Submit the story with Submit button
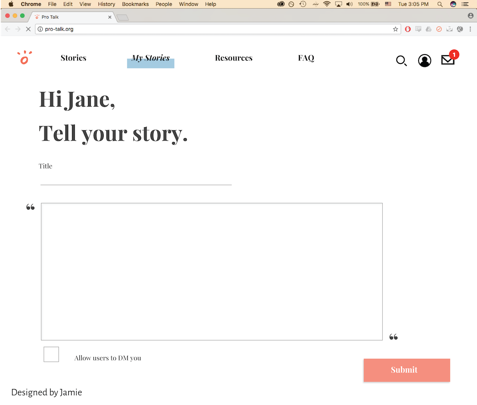 (407, 370)
